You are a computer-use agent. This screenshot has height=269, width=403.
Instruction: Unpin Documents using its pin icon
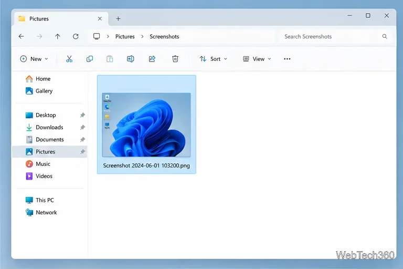pos(82,140)
